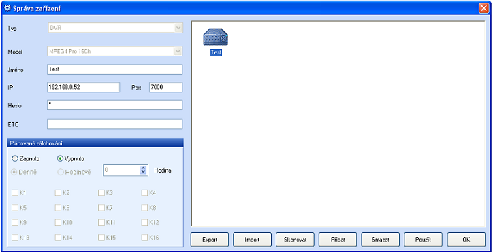Check the K16 channel checkbox
Viewport: 493px width, 252px height.
coord(144,238)
